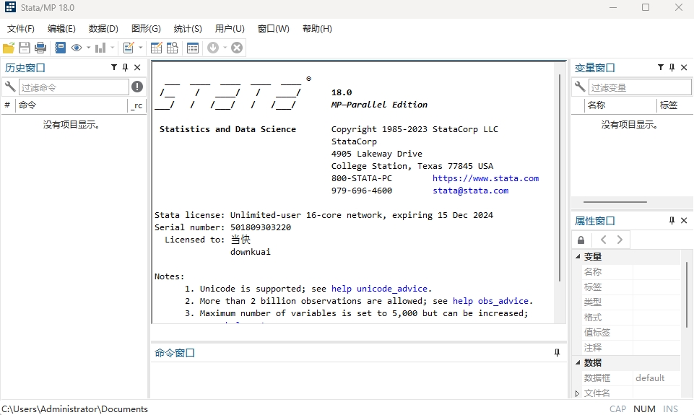Click the # column header in history
694x415 pixels.
coord(7,105)
